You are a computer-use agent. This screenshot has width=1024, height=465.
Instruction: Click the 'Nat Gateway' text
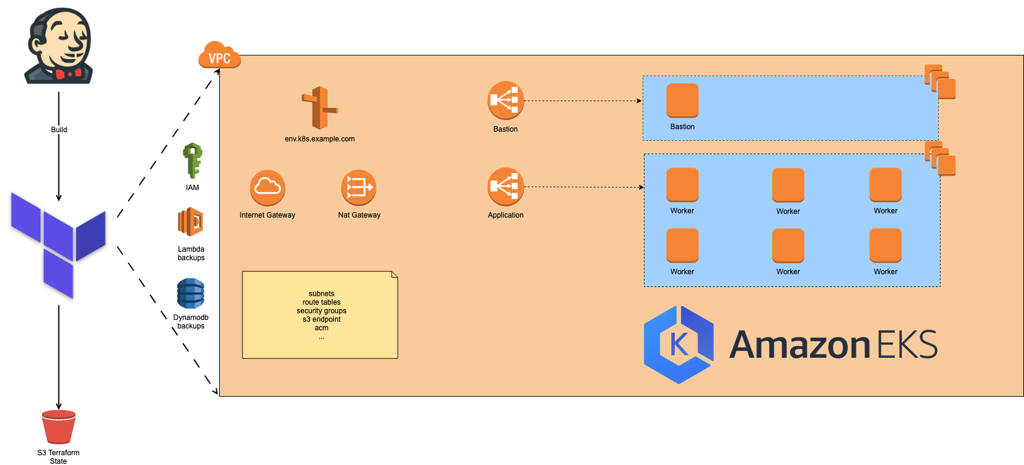coord(359,215)
